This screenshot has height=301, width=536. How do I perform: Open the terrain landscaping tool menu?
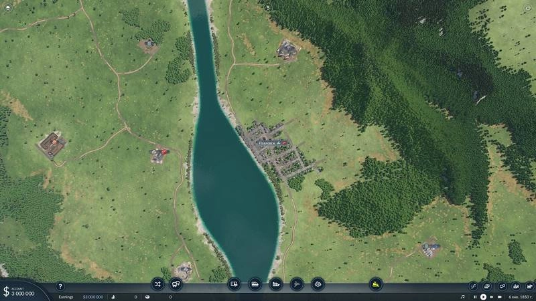point(318,284)
